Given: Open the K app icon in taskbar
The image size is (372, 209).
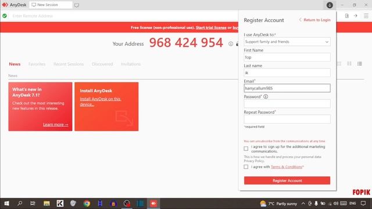Looking at the screenshot, I should [x=60, y=203].
